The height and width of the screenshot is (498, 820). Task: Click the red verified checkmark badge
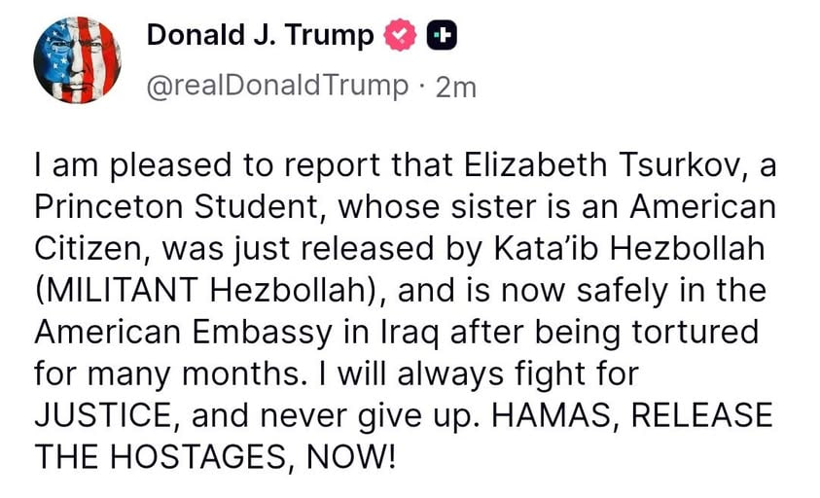(400, 35)
